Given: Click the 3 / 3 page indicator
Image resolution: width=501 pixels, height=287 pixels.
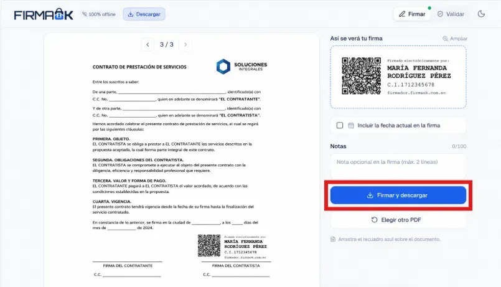Looking at the screenshot, I should [x=167, y=45].
